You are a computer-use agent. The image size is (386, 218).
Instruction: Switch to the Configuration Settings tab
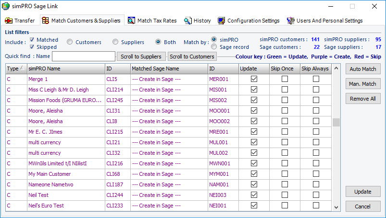253,21
